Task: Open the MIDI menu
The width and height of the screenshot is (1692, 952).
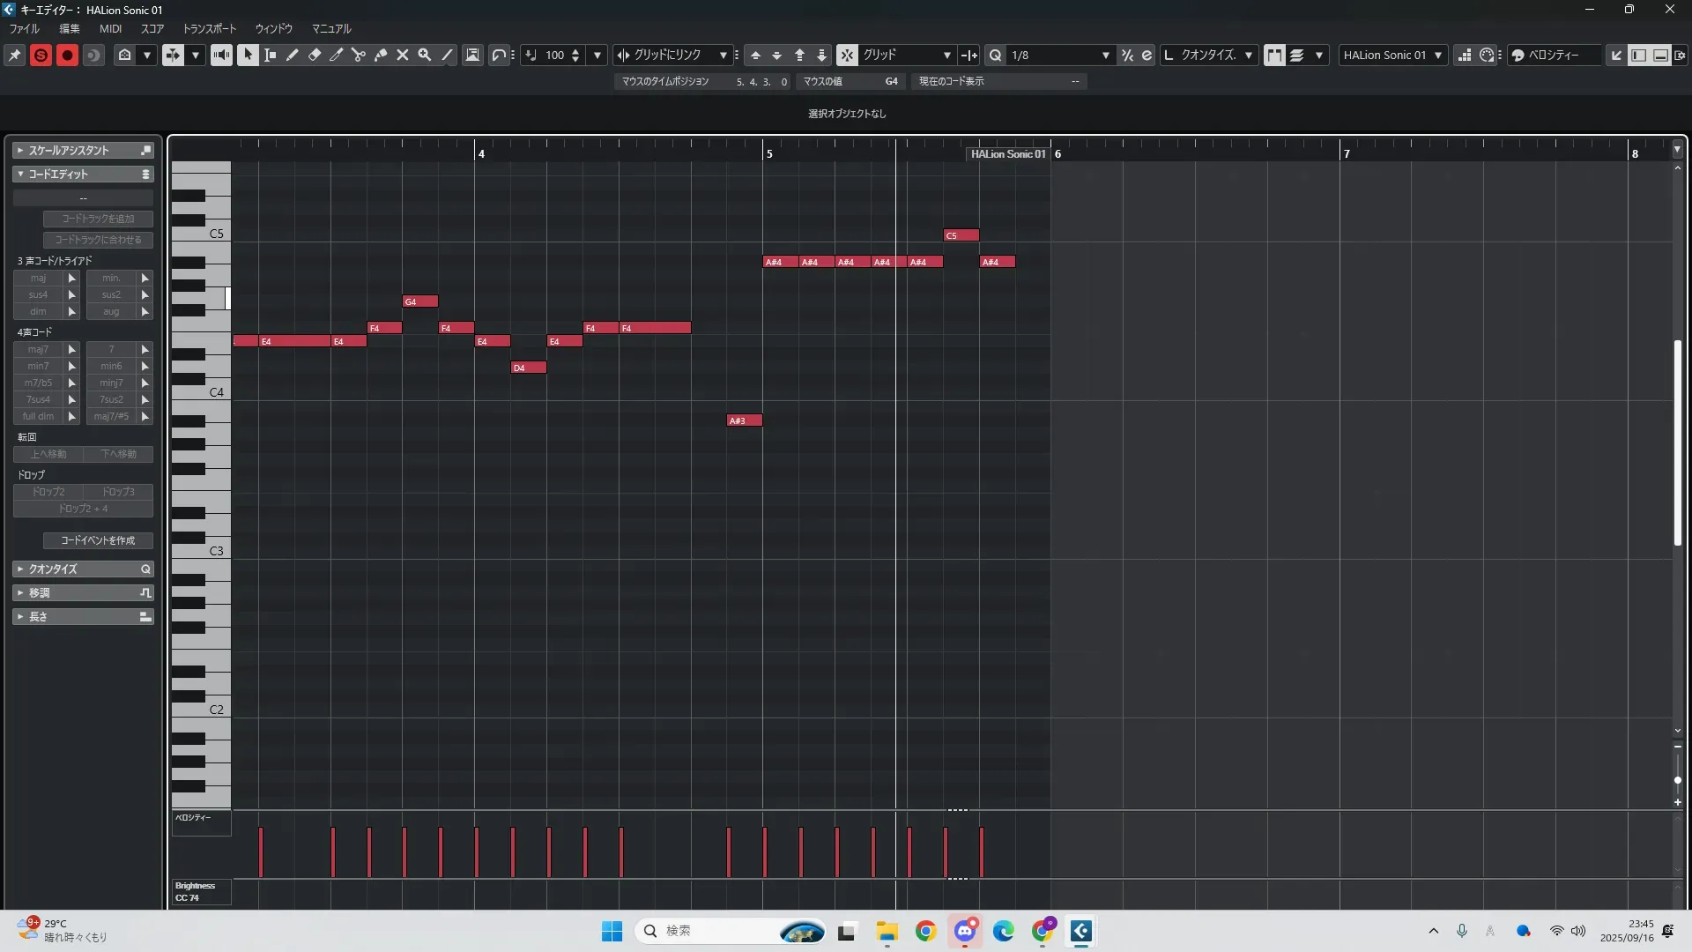Action: (110, 28)
